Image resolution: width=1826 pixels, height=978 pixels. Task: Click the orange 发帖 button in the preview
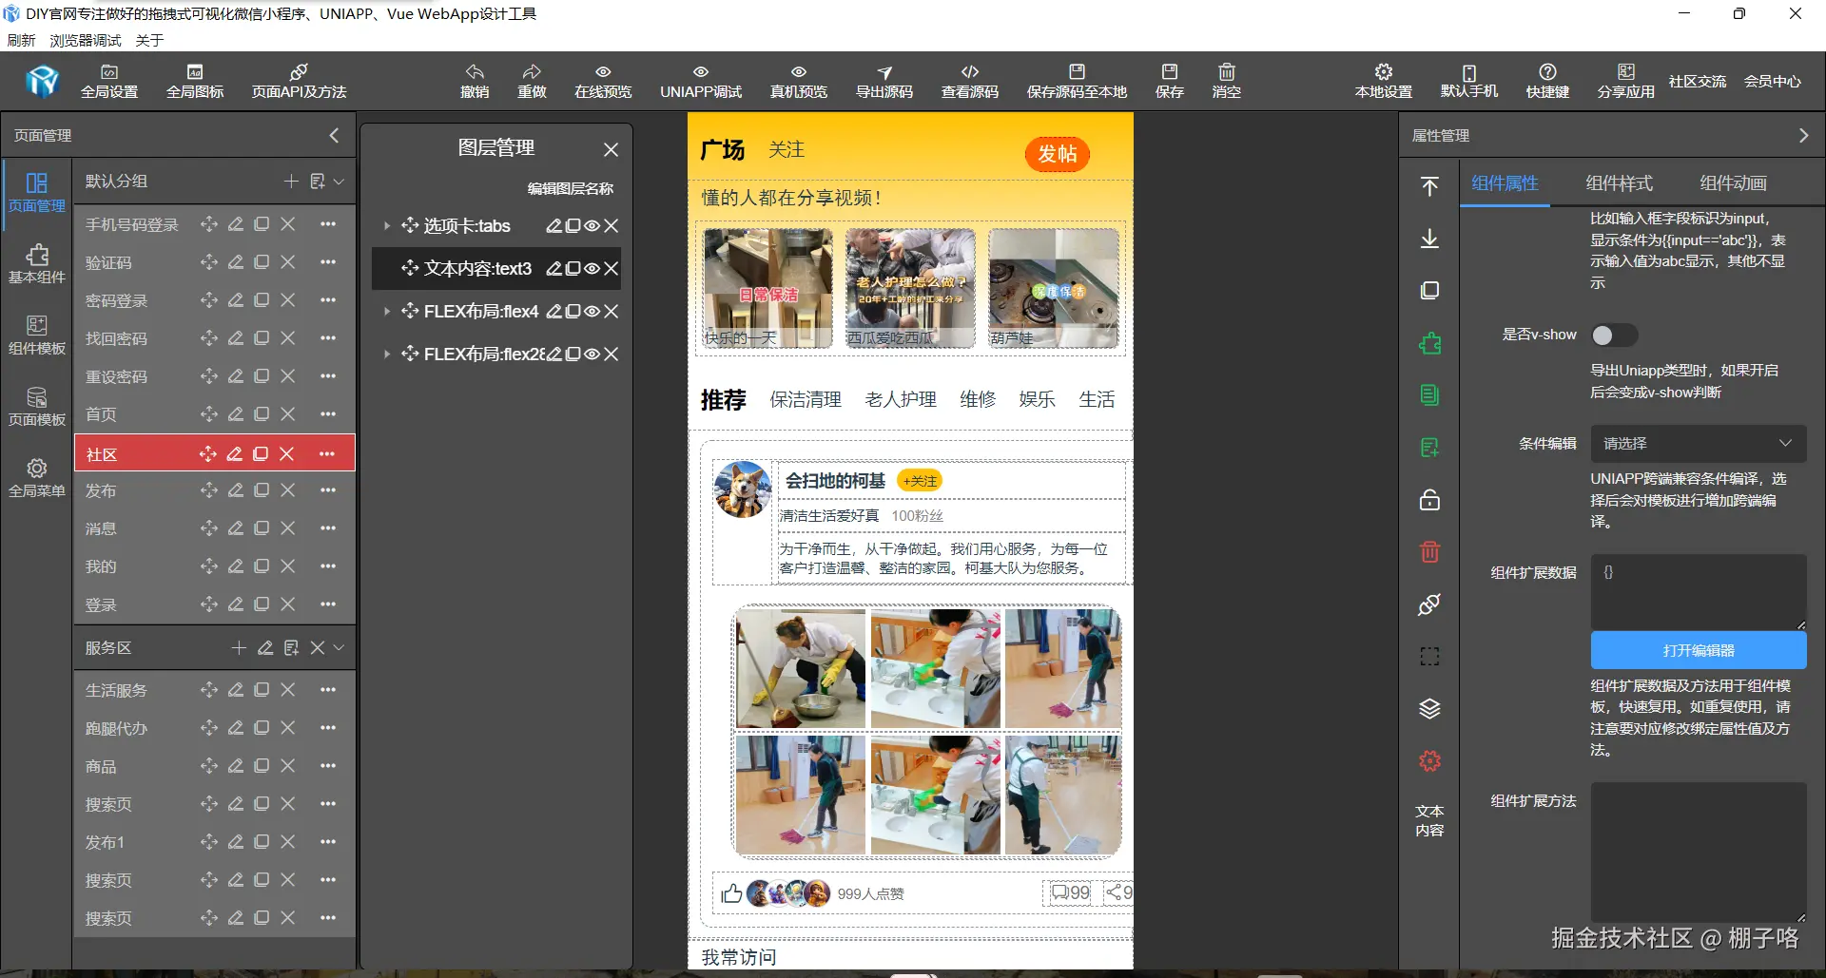[x=1057, y=154]
